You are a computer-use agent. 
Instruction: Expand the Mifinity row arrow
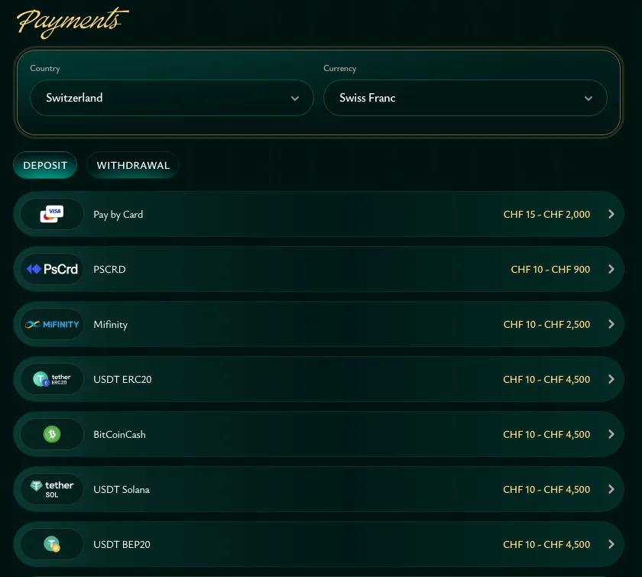click(611, 324)
